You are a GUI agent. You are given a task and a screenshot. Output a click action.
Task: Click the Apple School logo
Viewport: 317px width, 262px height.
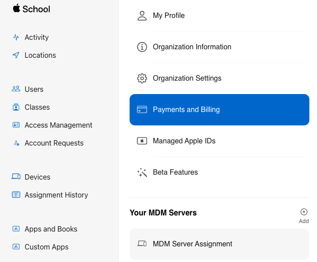[31, 9]
